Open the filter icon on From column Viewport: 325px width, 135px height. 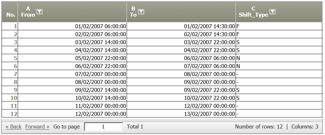39,12
